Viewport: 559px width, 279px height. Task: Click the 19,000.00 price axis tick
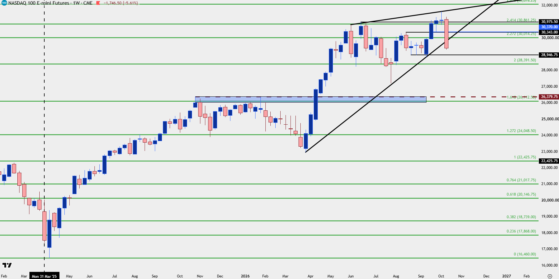coord(549,216)
